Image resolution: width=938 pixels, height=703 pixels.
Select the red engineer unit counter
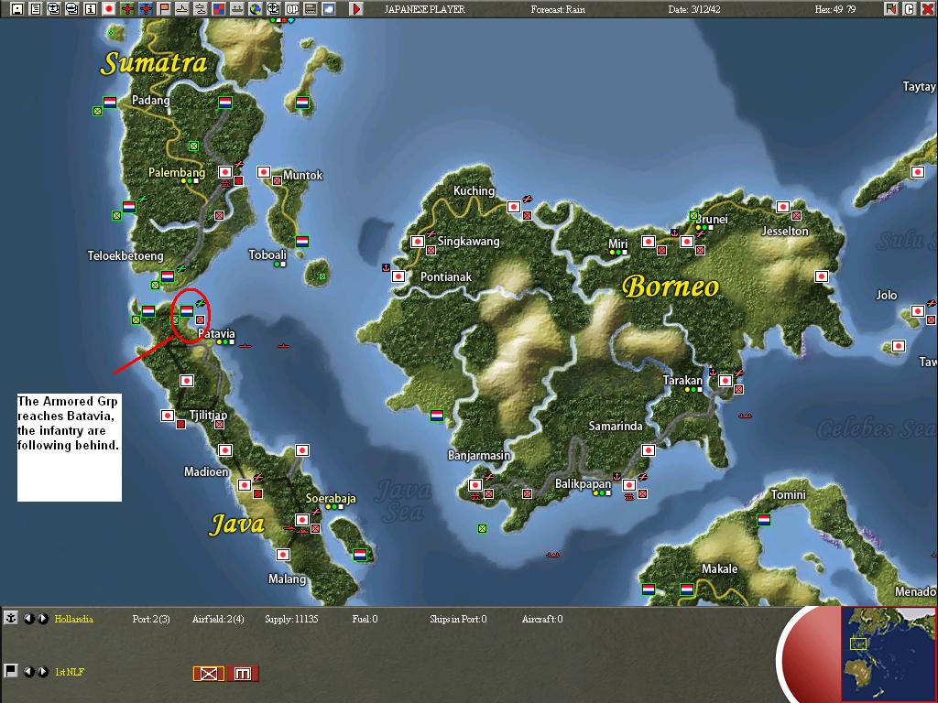click(x=242, y=674)
